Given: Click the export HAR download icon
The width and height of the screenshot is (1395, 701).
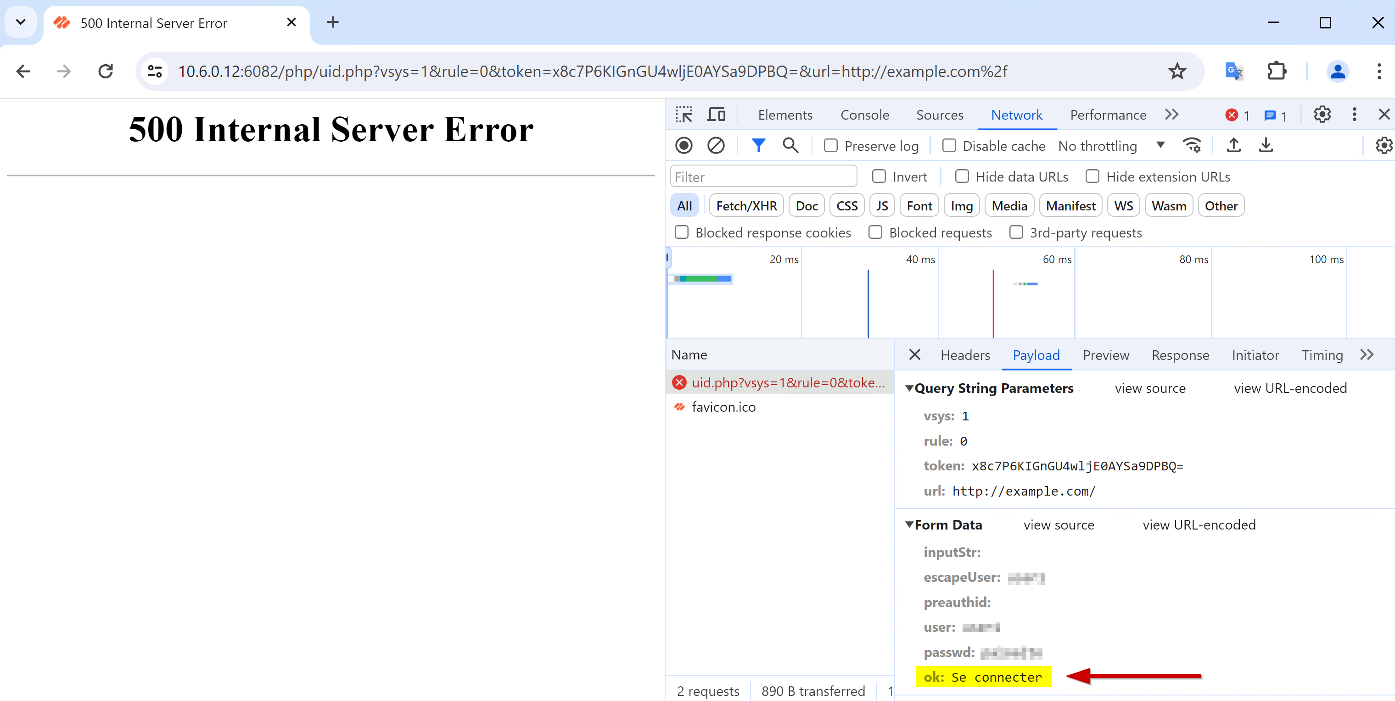Looking at the screenshot, I should pos(1266,145).
